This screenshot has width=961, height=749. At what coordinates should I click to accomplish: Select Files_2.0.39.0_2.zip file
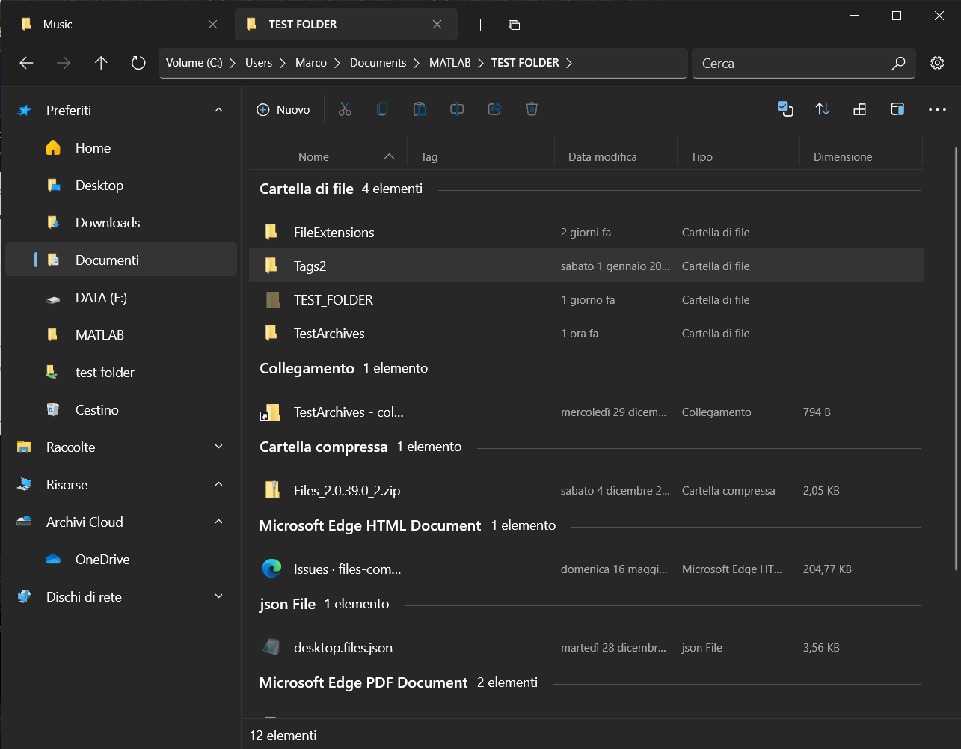point(586,490)
